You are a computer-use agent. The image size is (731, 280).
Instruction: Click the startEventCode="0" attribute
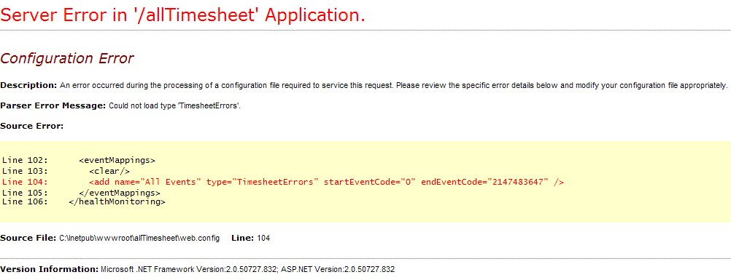point(368,182)
